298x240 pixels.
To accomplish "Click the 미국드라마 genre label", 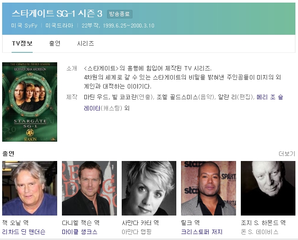I will point(61,25).
